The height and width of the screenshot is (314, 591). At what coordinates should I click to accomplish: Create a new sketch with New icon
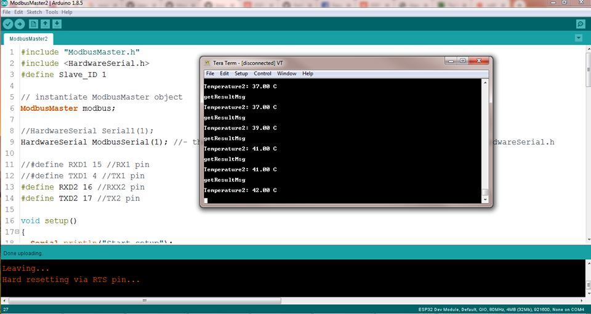[33, 24]
